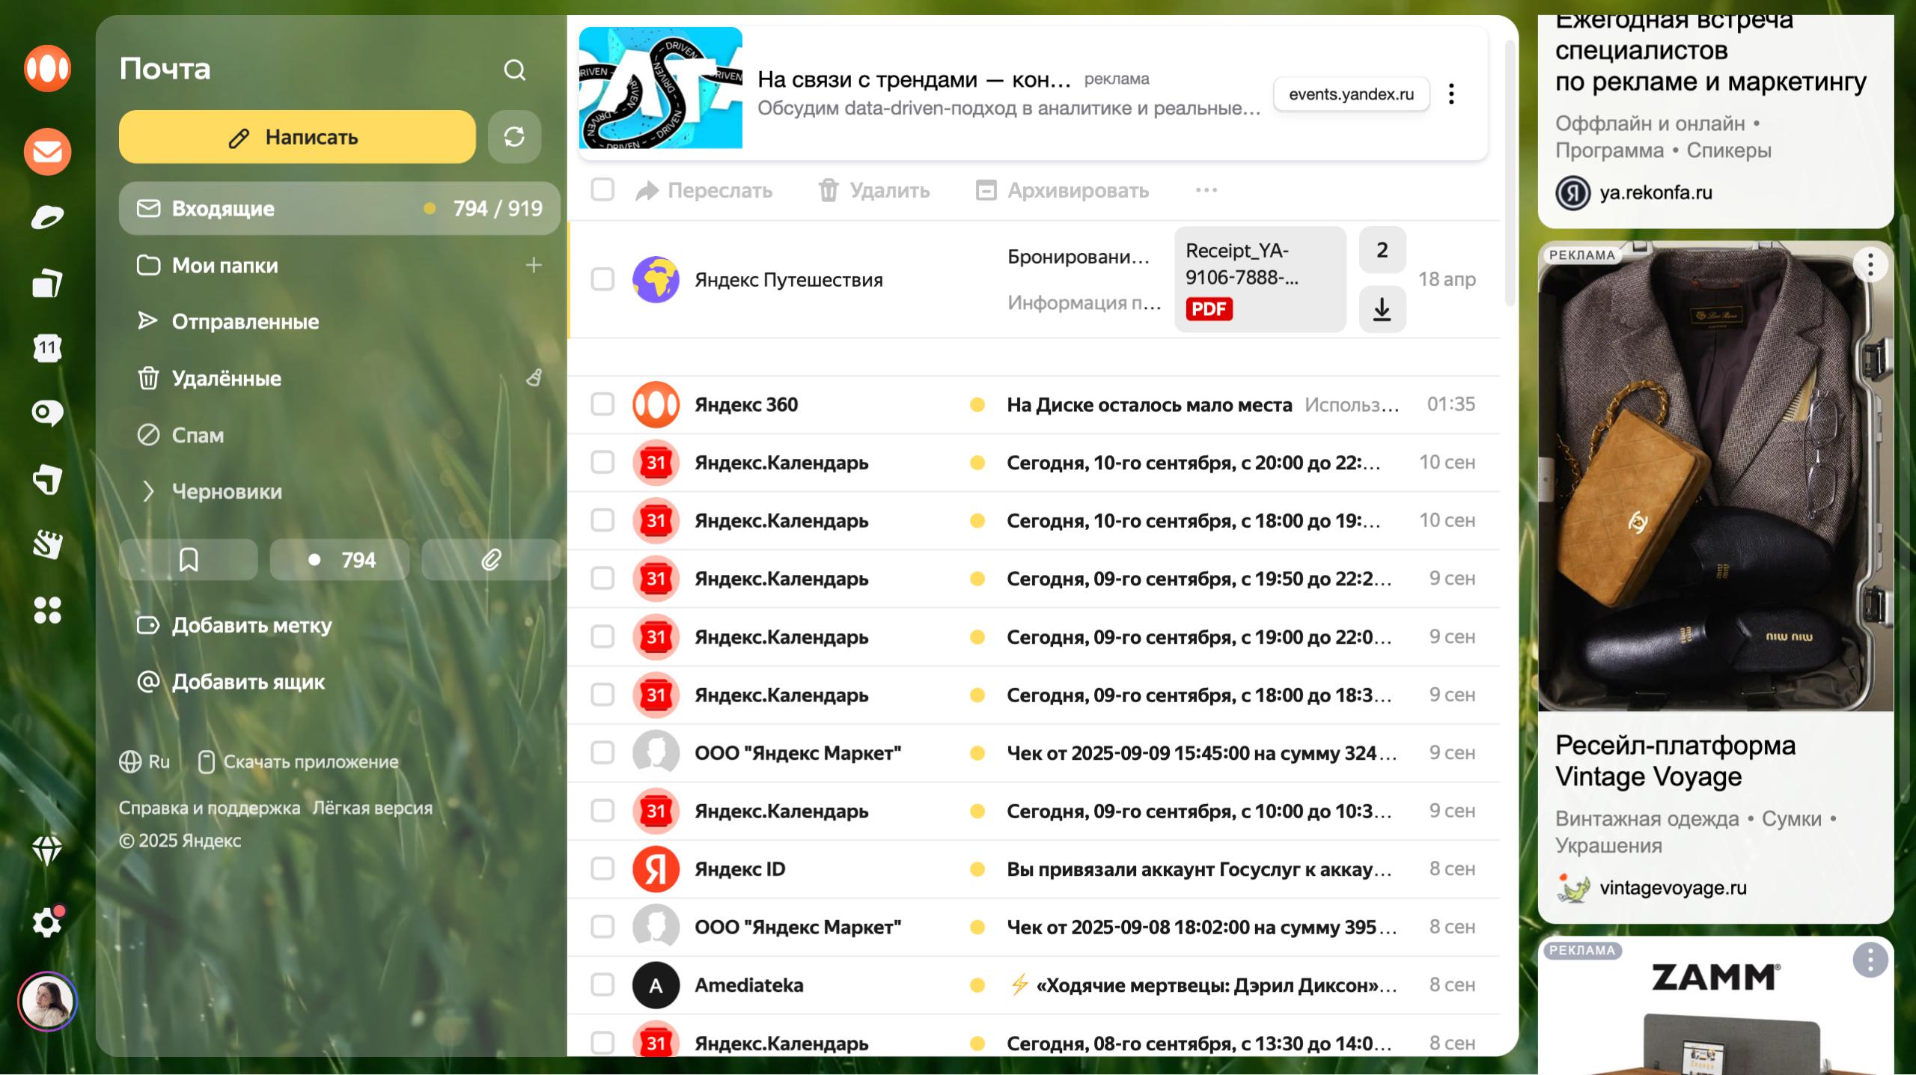Click the Amediateka black sender avatar
The height and width of the screenshot is (1075, 1916).
tap(656, 985)
